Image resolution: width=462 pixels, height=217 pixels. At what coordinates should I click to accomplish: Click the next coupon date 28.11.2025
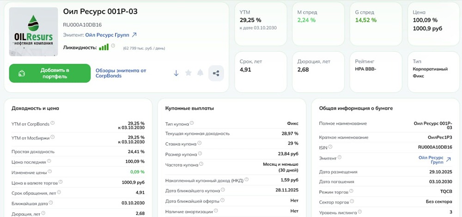pyautogui.click(x=287, y=190)
